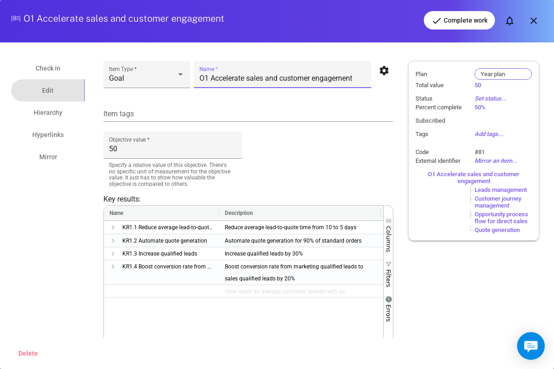Image resolution: width=554 pixels, height=369 pixels.
Task: Open the Columns side panel icon
Action: [388, 221]
